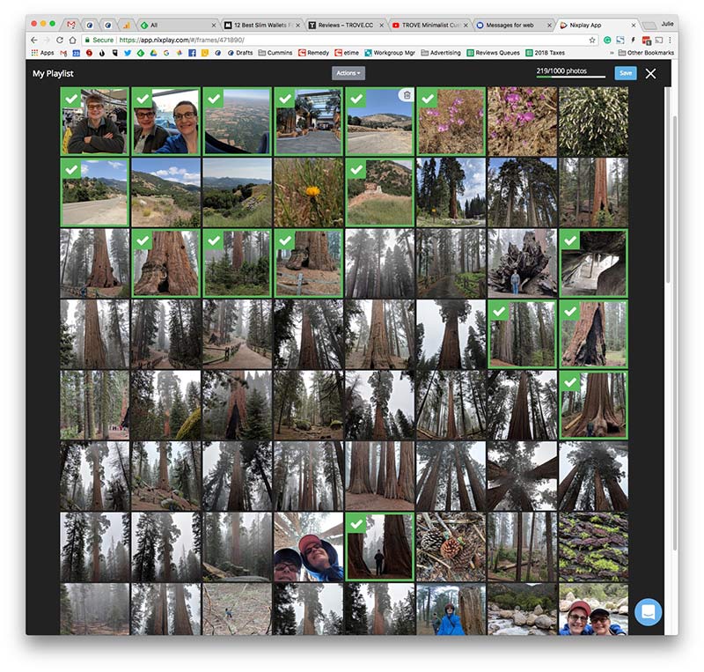Viewport: 704px width, 672px height.
Task: Open the green Grammarly extension icon
Action: [607, 40]
